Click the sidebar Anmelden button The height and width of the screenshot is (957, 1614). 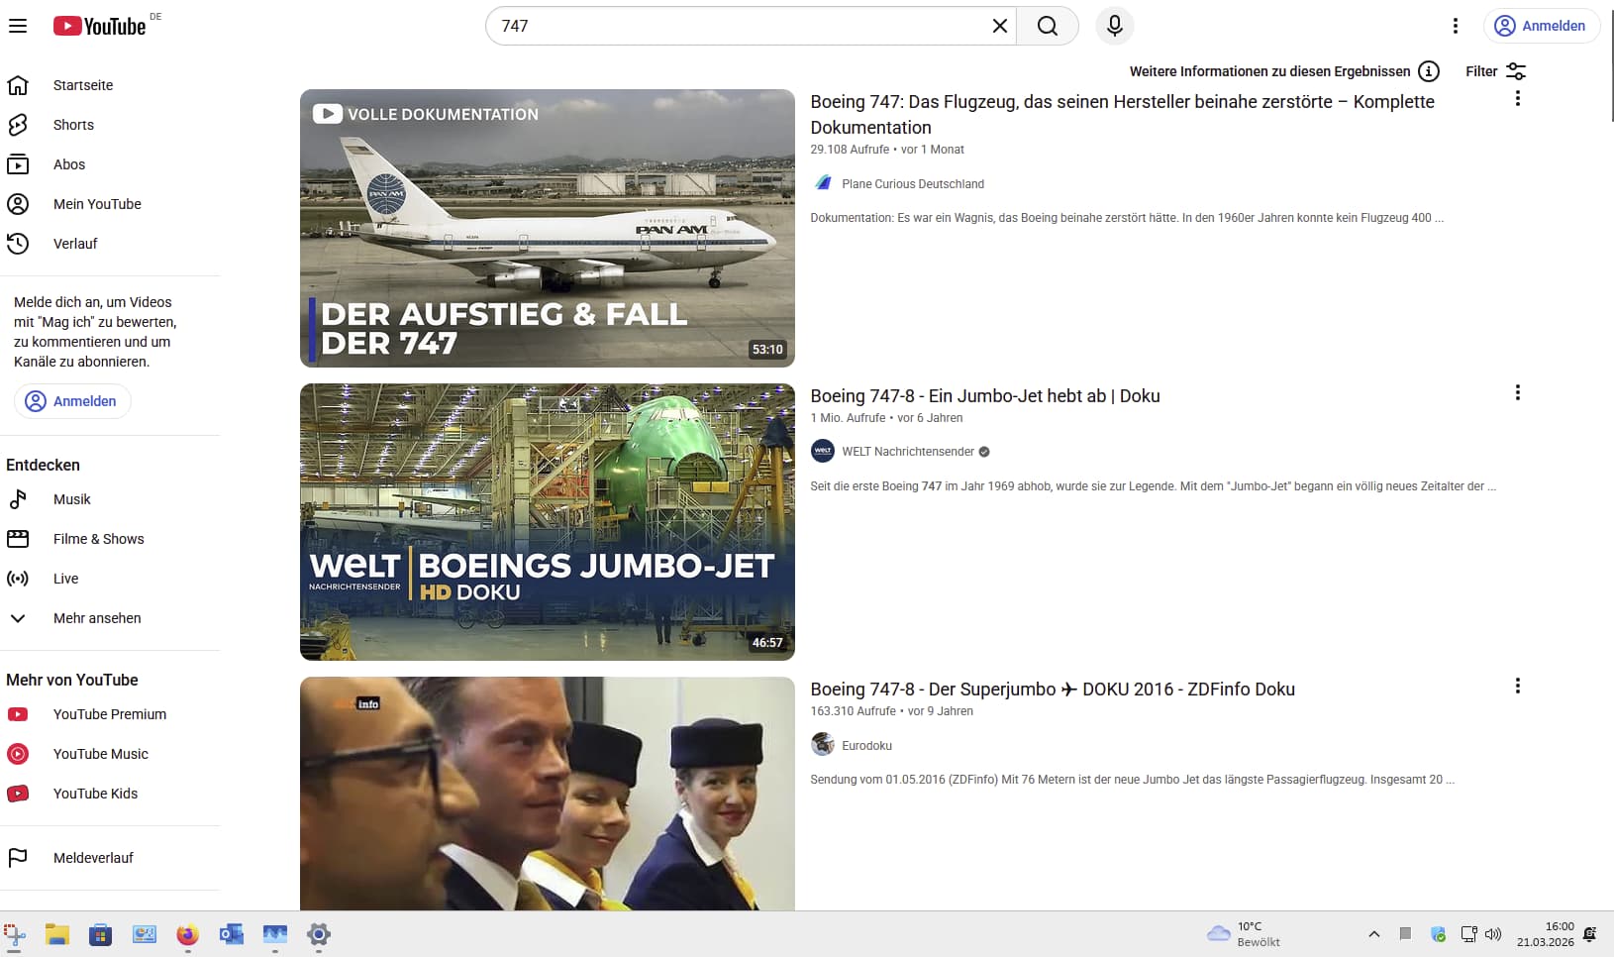coord(72,401)
